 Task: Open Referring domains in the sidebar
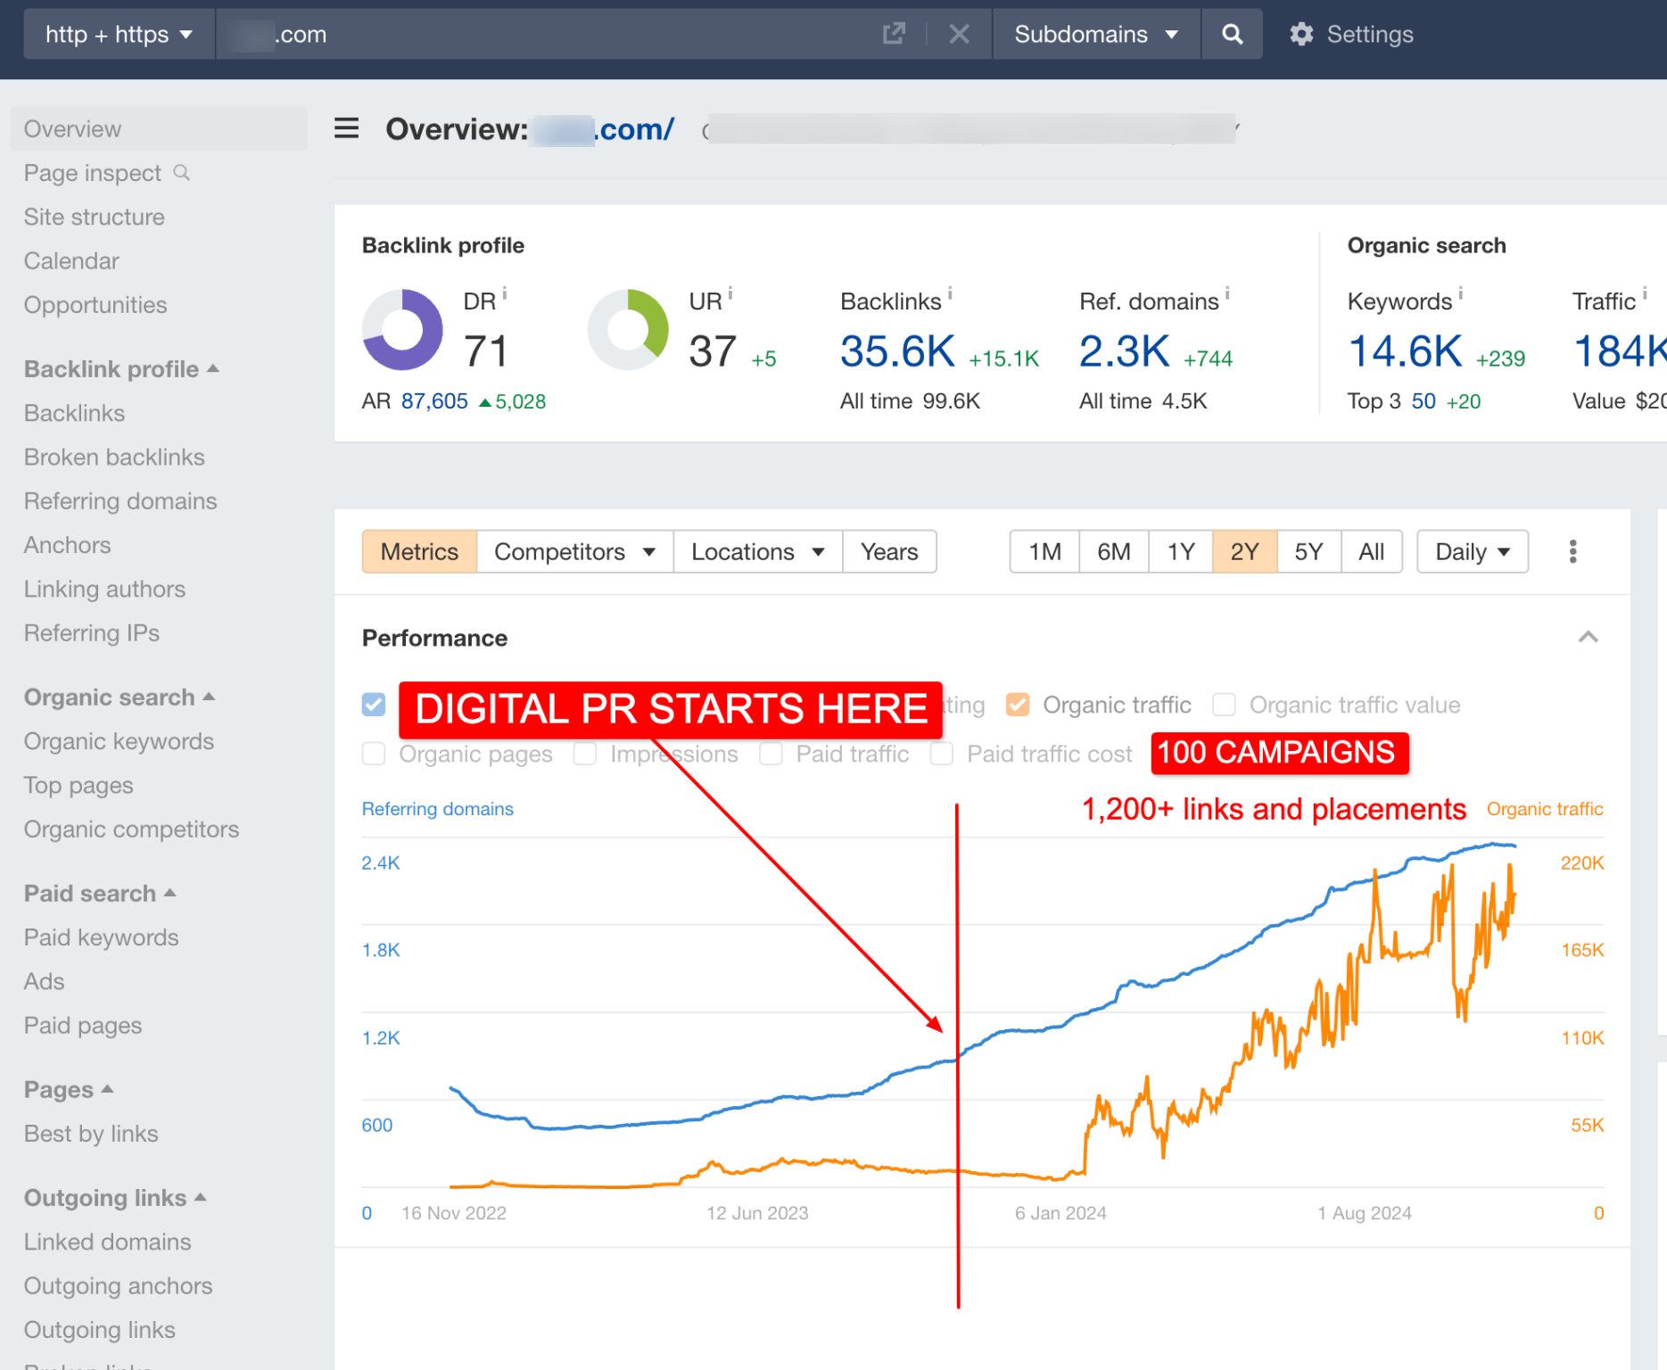click(x=120, y=500)
